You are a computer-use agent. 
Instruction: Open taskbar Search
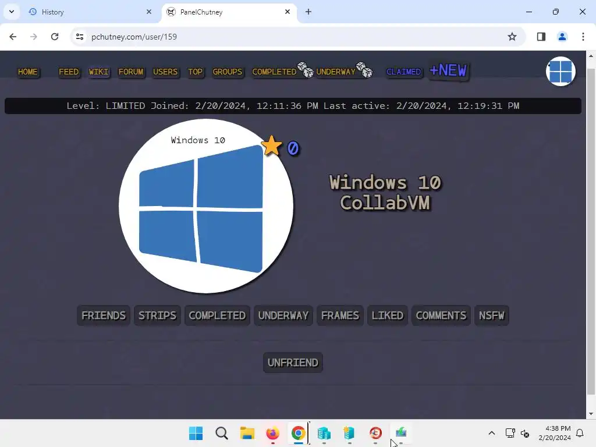pyautogui.click(x=222, y=433)
